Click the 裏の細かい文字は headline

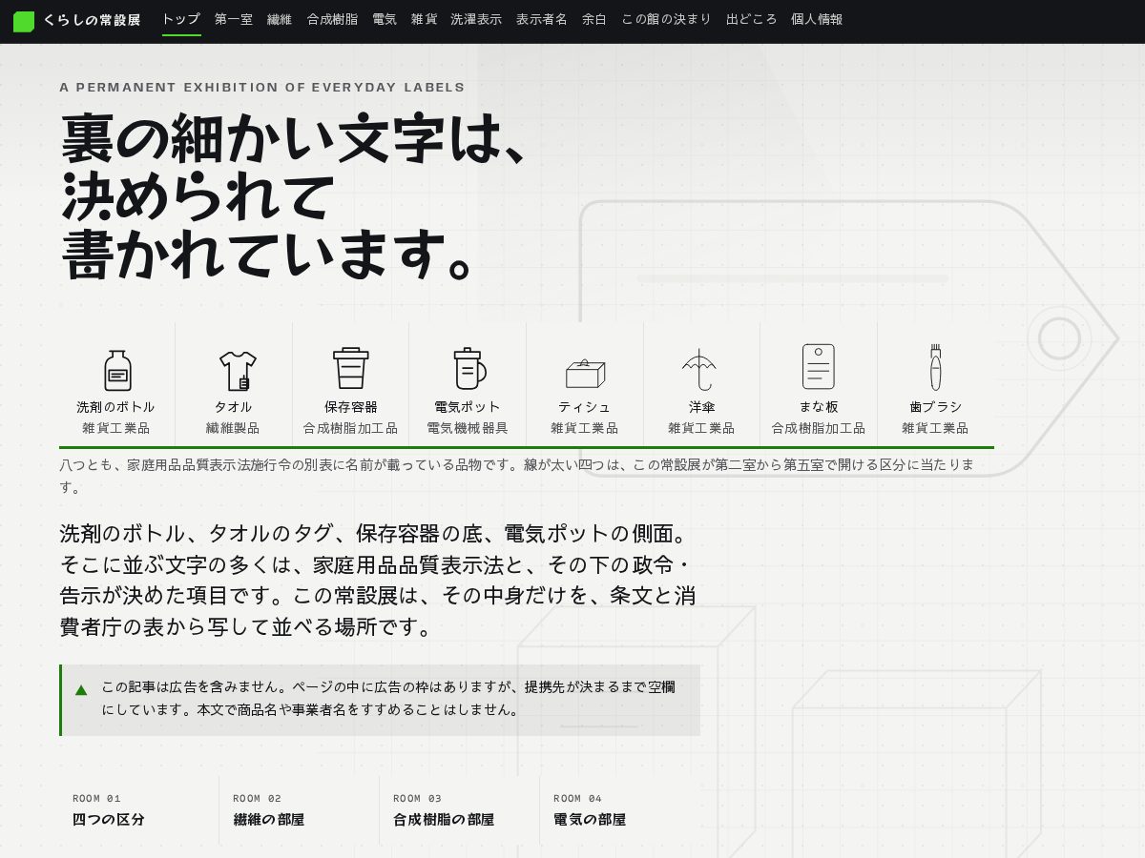[x=296, y=195]
